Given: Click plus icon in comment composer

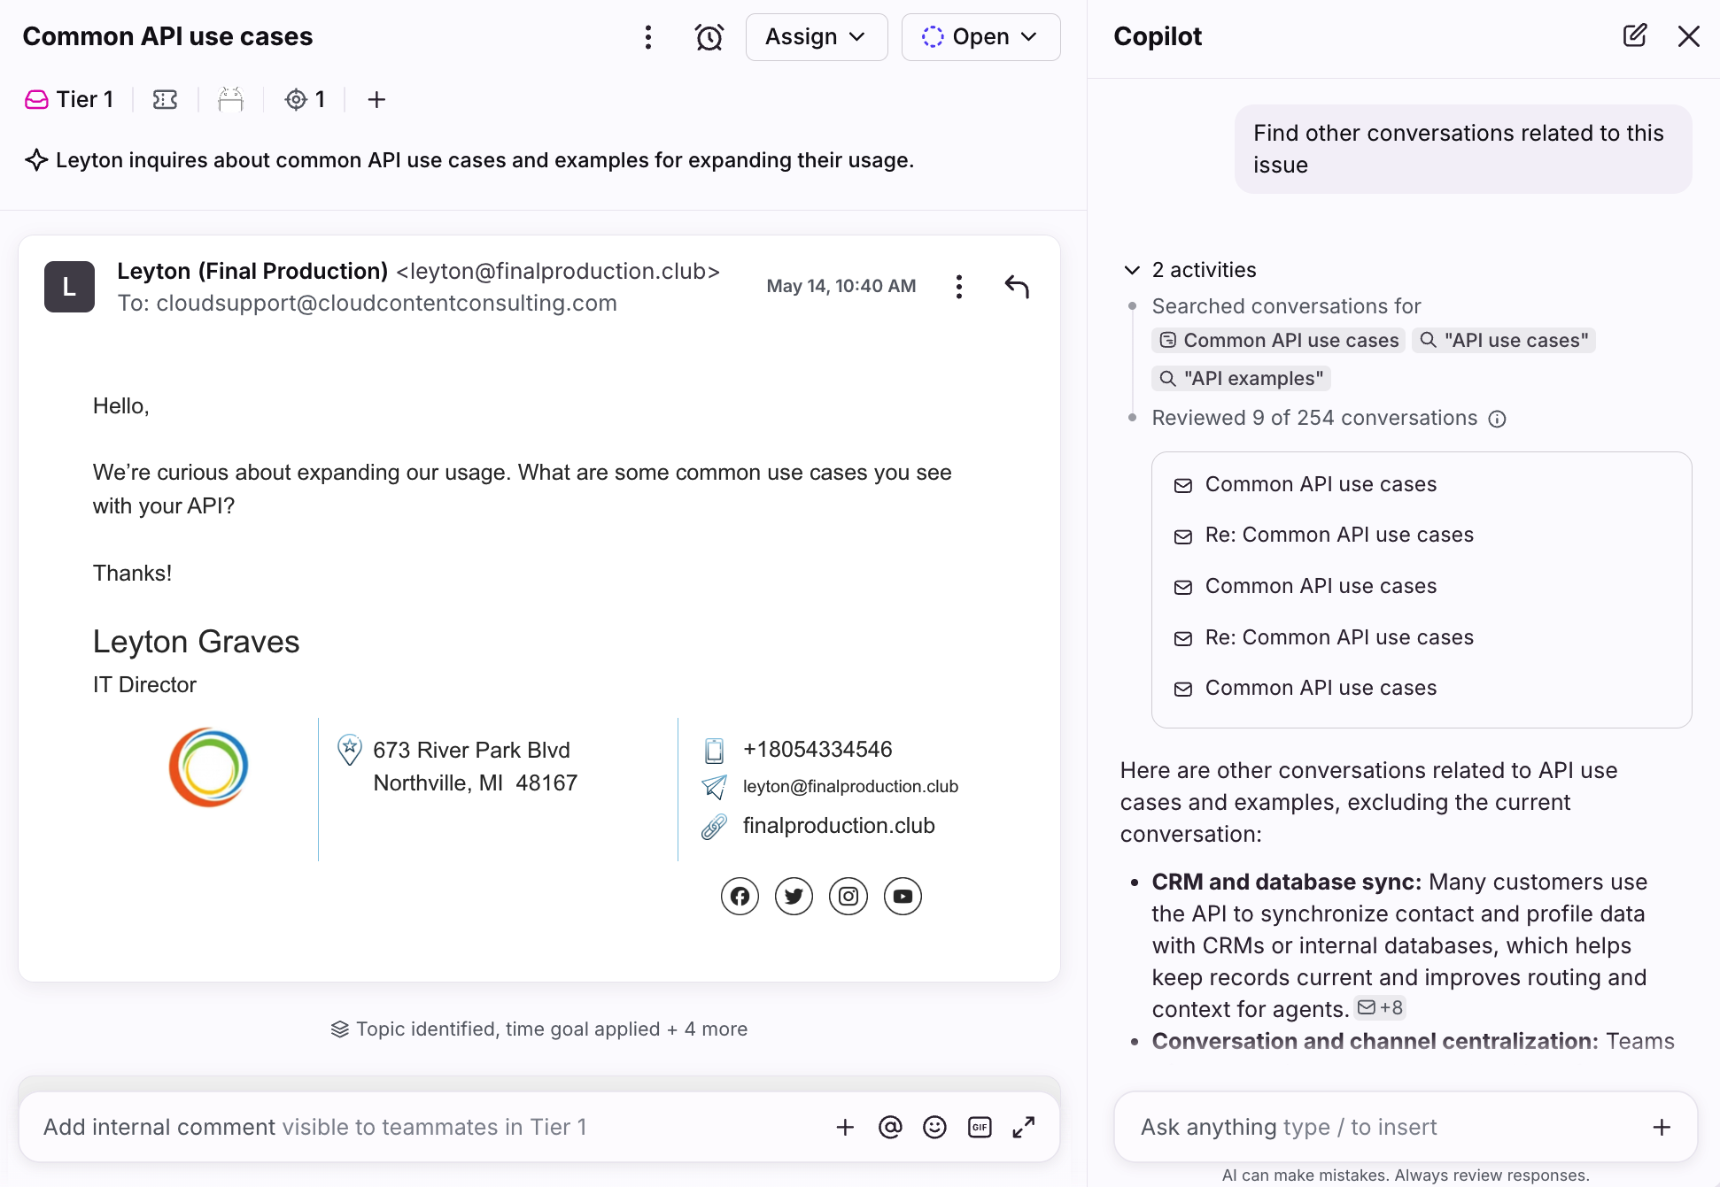Looking at the screenshot, I should click(x=845, y=1127).
